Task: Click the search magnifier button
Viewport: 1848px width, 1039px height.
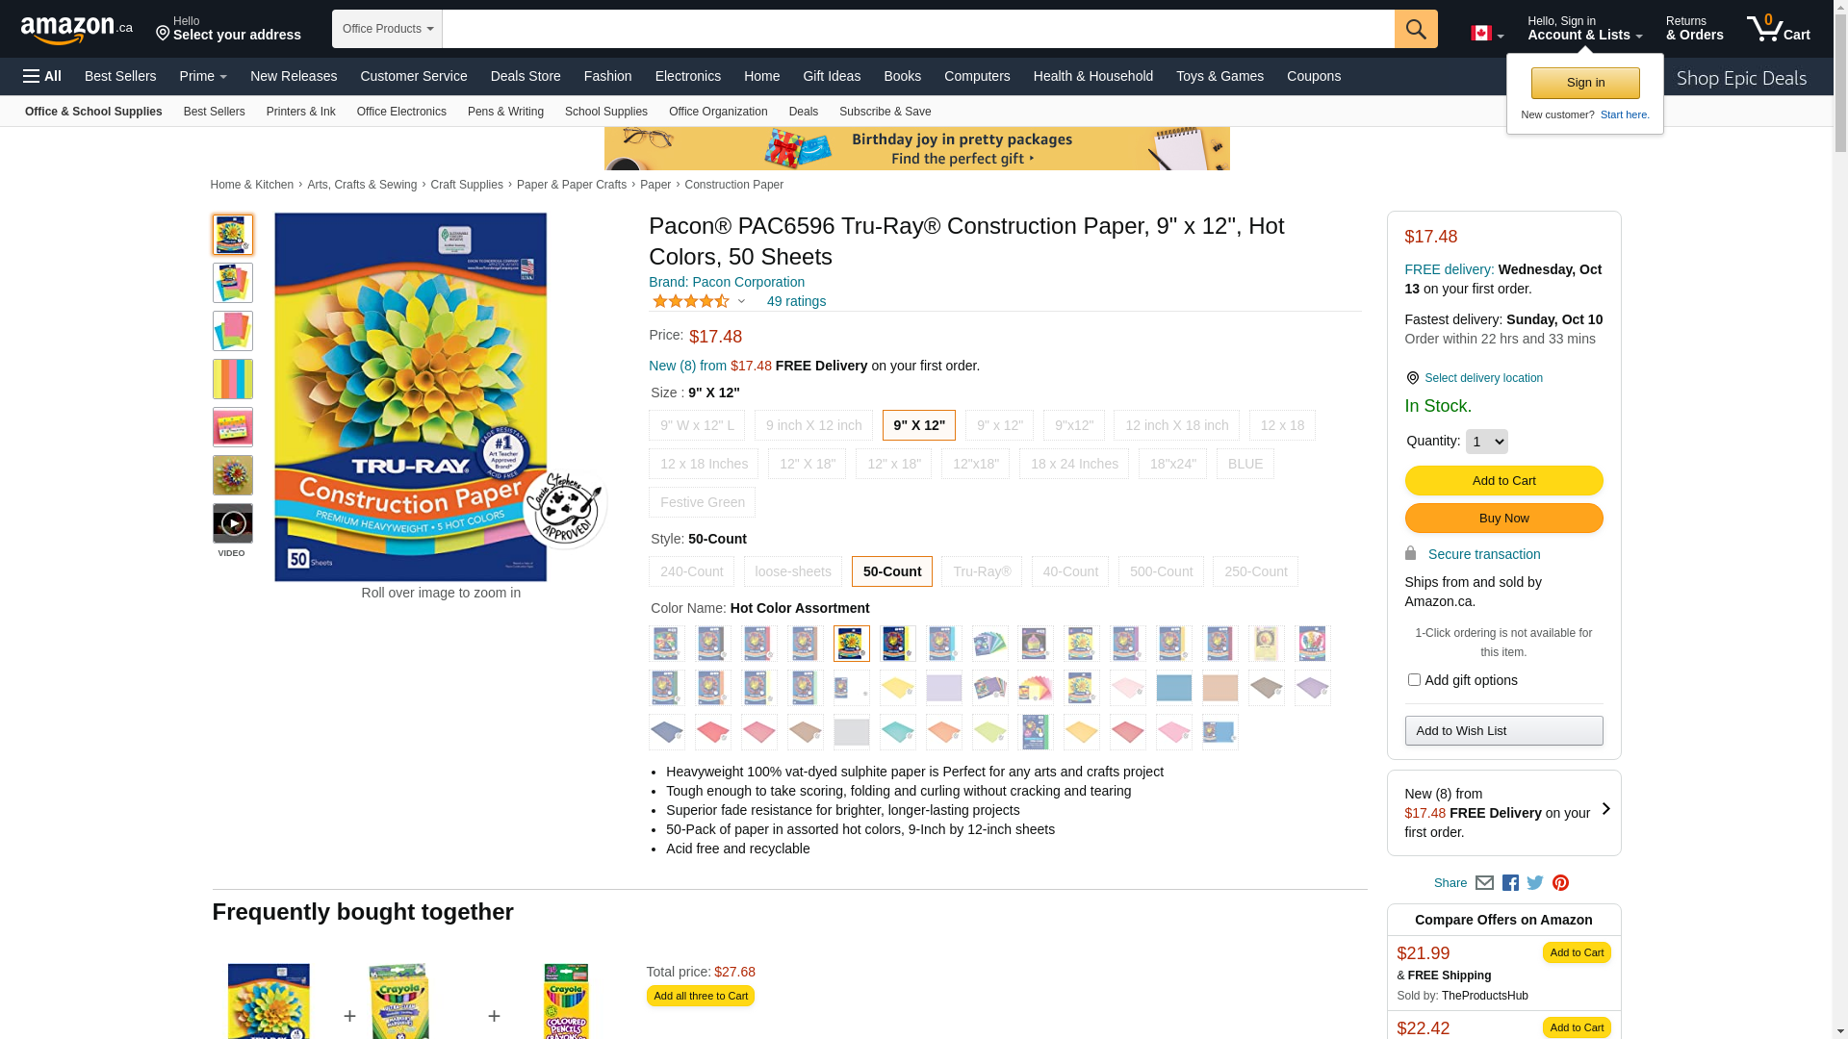Action: (x=1415, y=29)
